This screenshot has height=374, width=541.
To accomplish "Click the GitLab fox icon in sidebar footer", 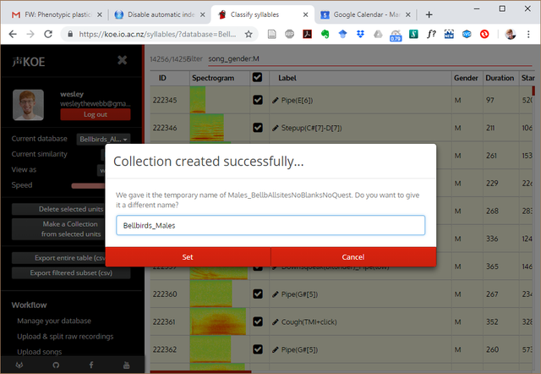I will click(x=19, y=365).
